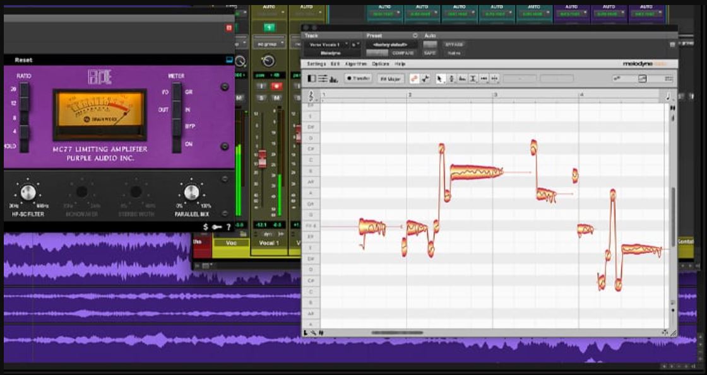Open Melodyne's Edit menu
This screenshot has width=707, height=375.
click(x=335, y=64)
